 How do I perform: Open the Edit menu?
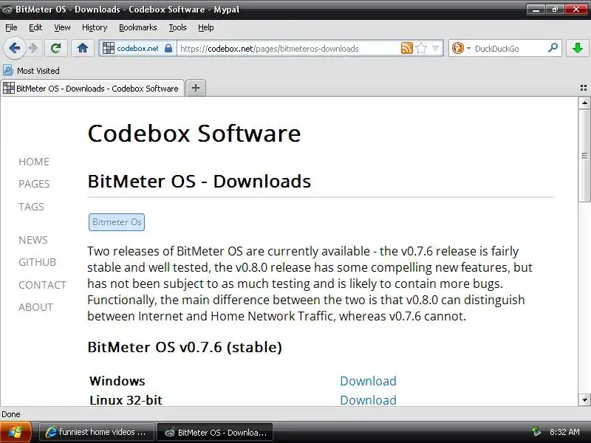[x=35, y=27]
